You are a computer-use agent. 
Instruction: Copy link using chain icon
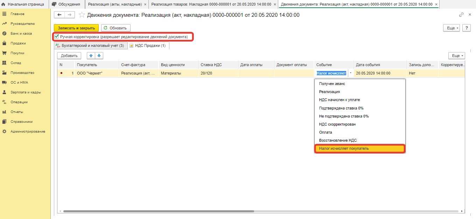pos(461,15)
